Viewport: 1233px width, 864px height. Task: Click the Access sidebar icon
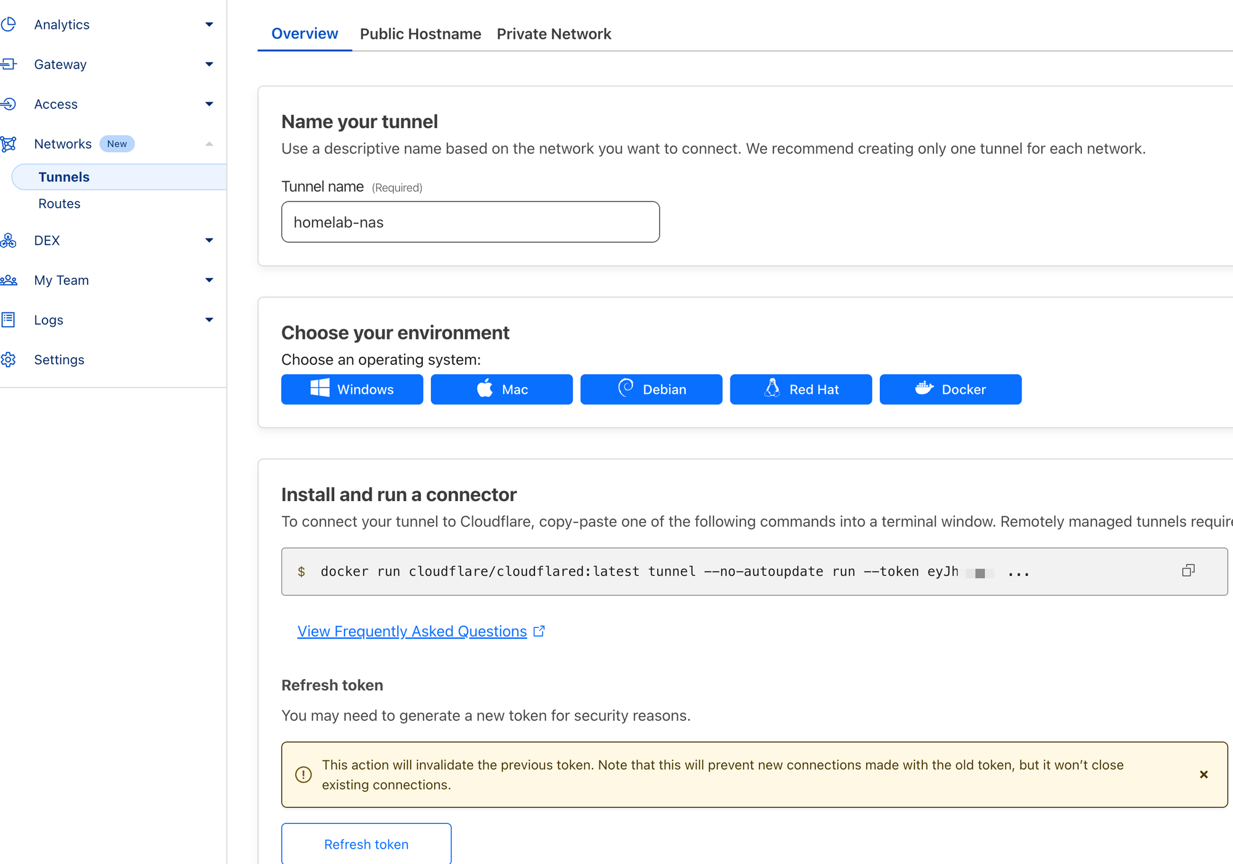(x=9, y=104)
